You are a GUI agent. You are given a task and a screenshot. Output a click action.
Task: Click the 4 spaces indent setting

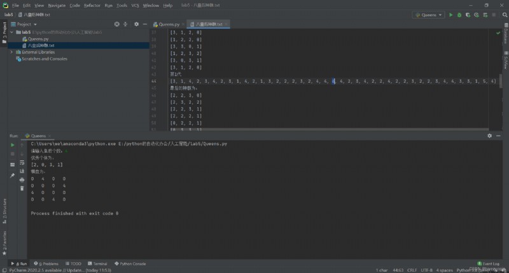tap(444, 270)
